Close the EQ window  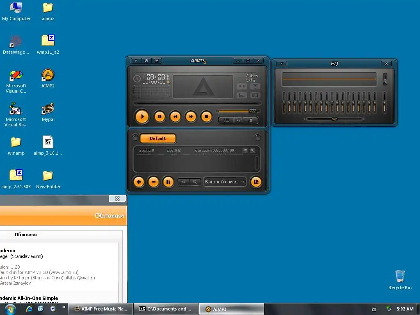(x=386, y=64)
